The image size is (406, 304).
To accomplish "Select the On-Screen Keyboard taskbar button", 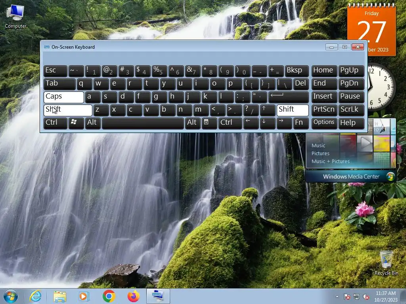I will click(x=158, y=296).
